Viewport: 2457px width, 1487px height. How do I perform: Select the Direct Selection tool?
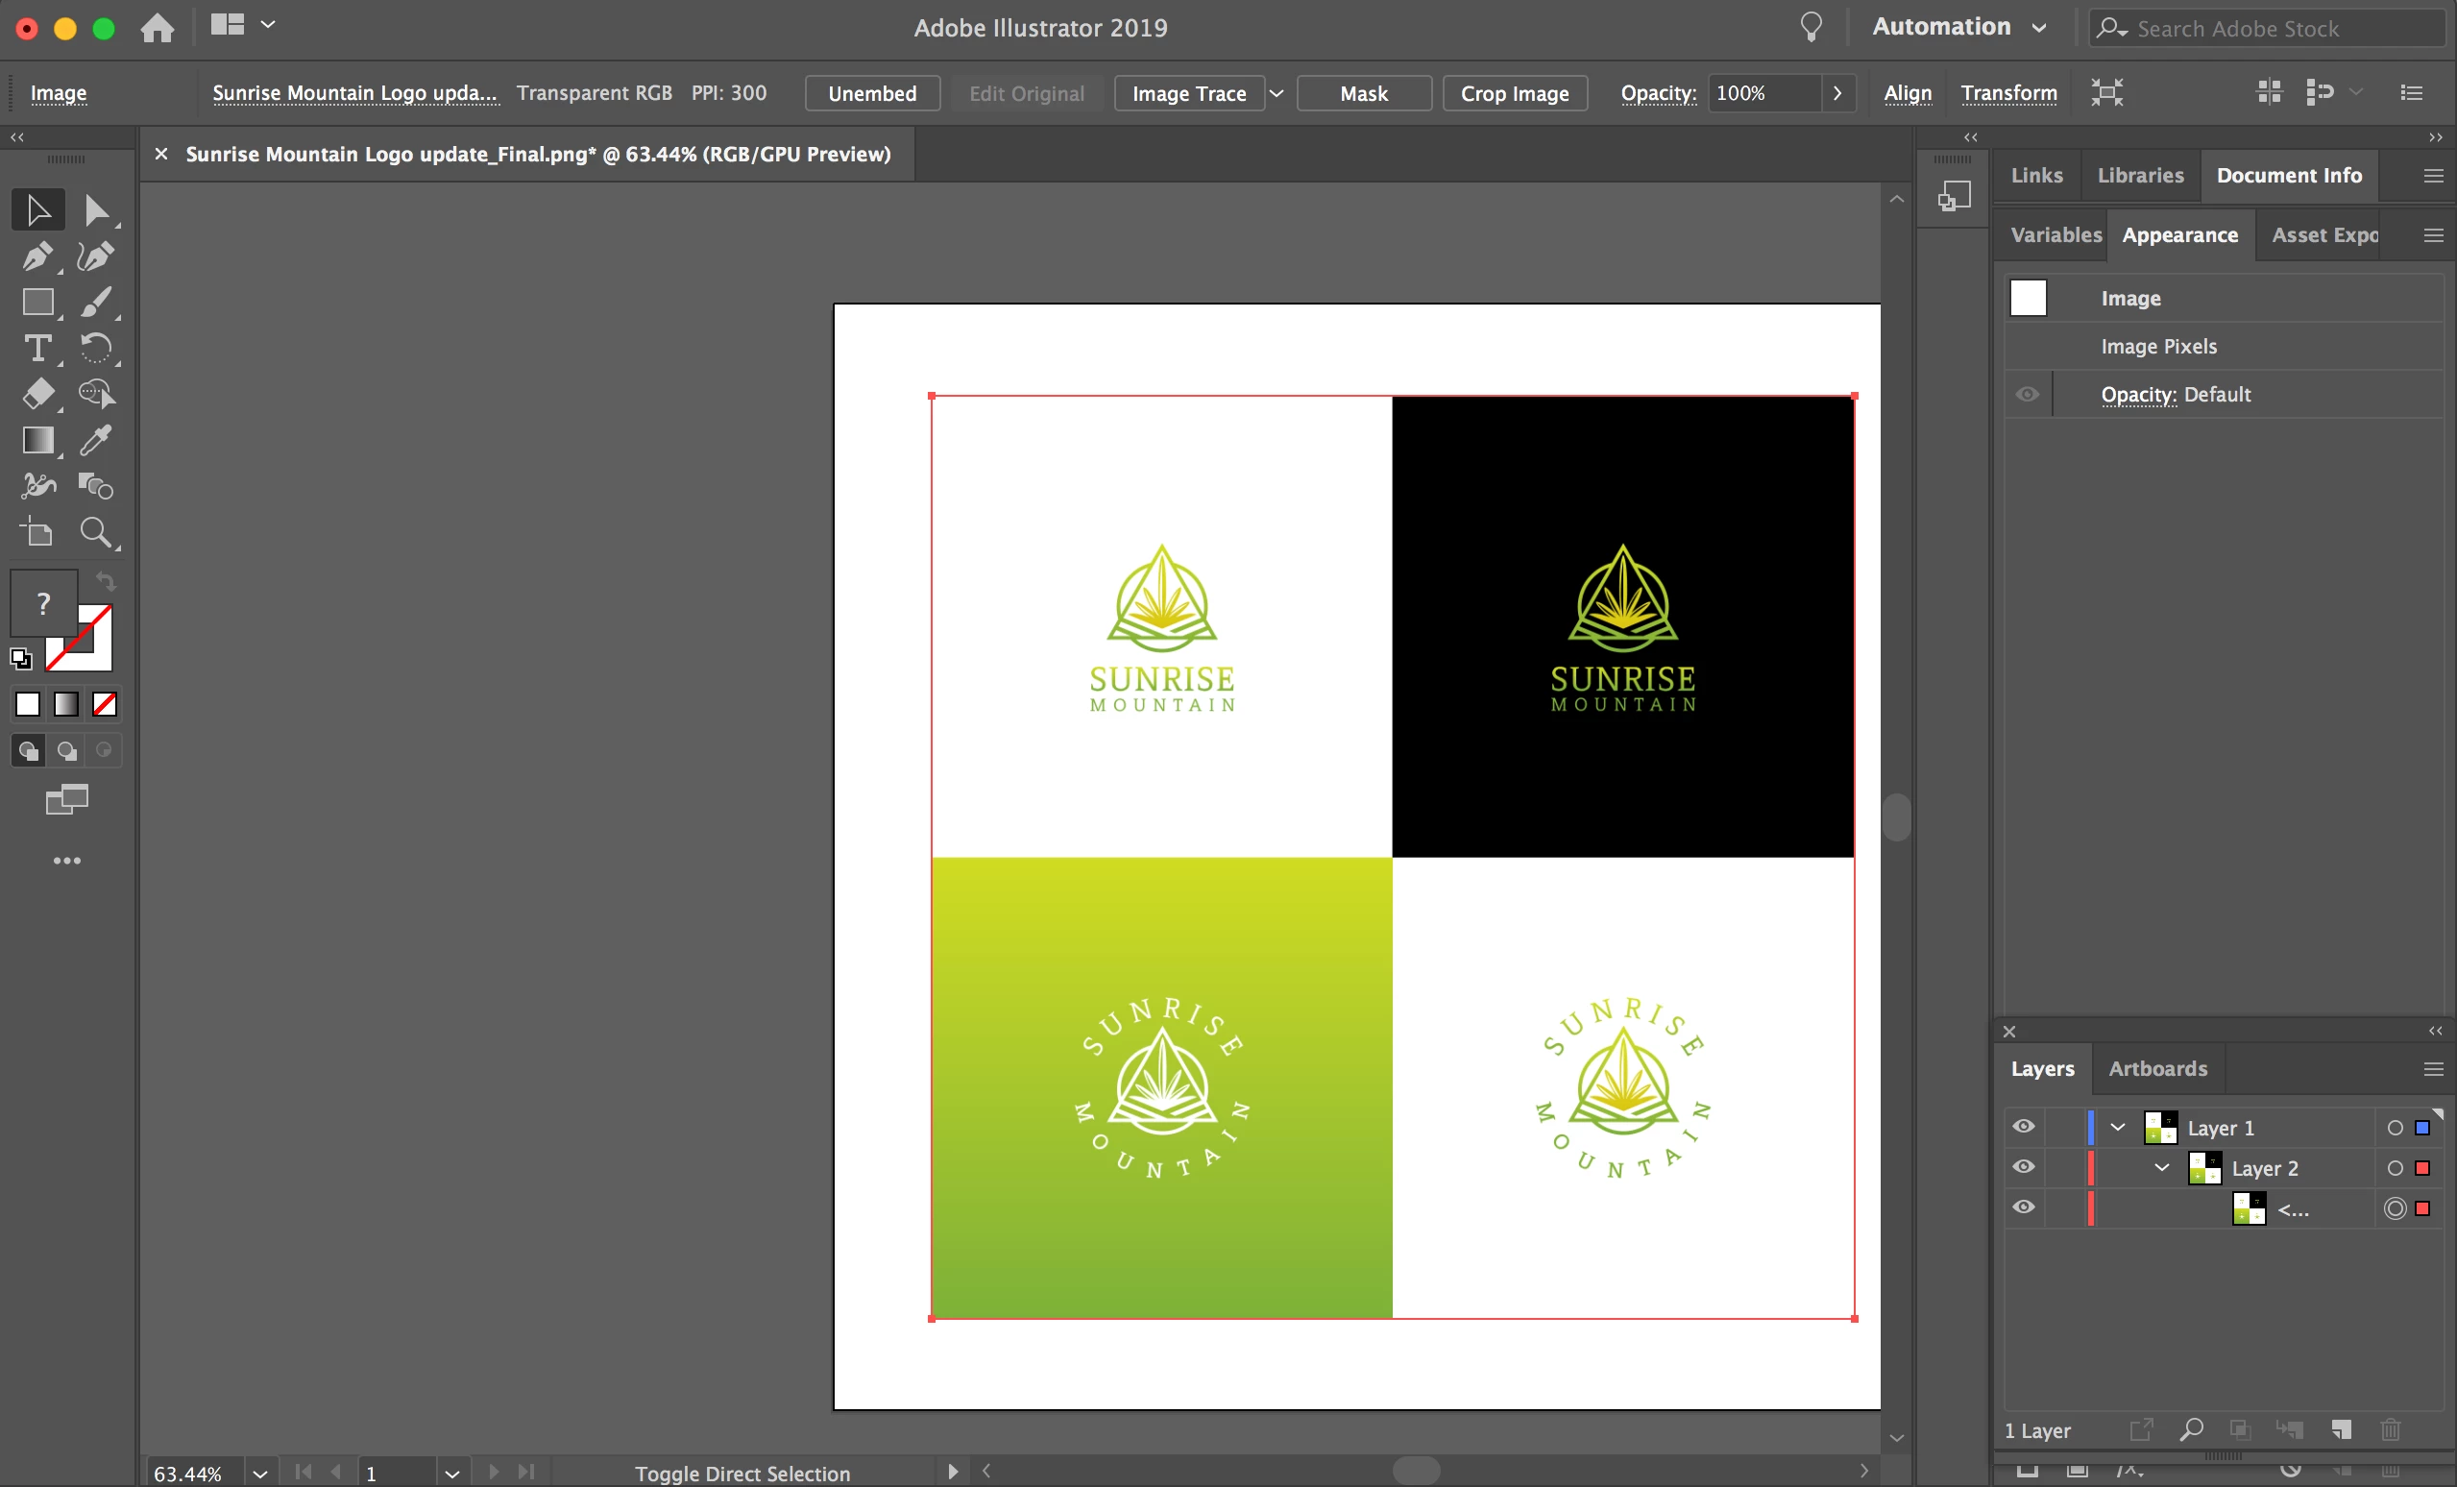(96, 210)
